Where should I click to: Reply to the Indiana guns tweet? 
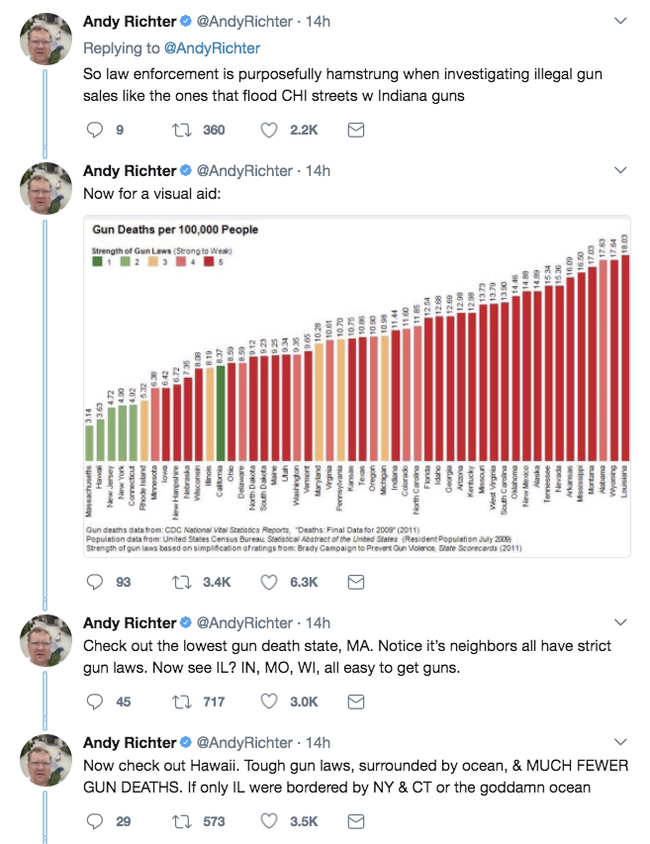95,130
